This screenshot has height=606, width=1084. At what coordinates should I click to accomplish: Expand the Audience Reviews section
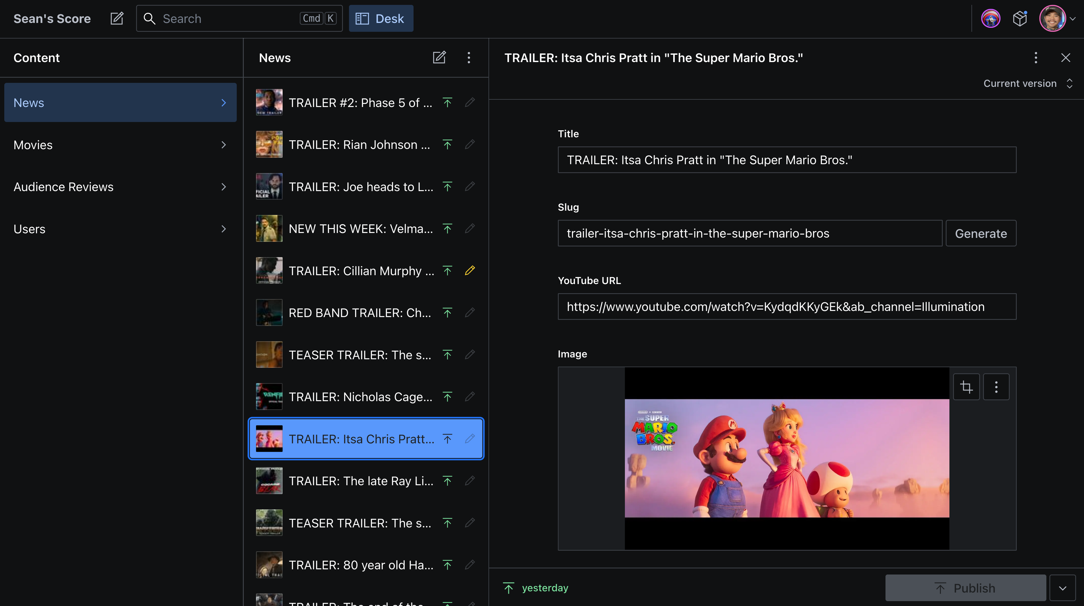click(120, 187)
